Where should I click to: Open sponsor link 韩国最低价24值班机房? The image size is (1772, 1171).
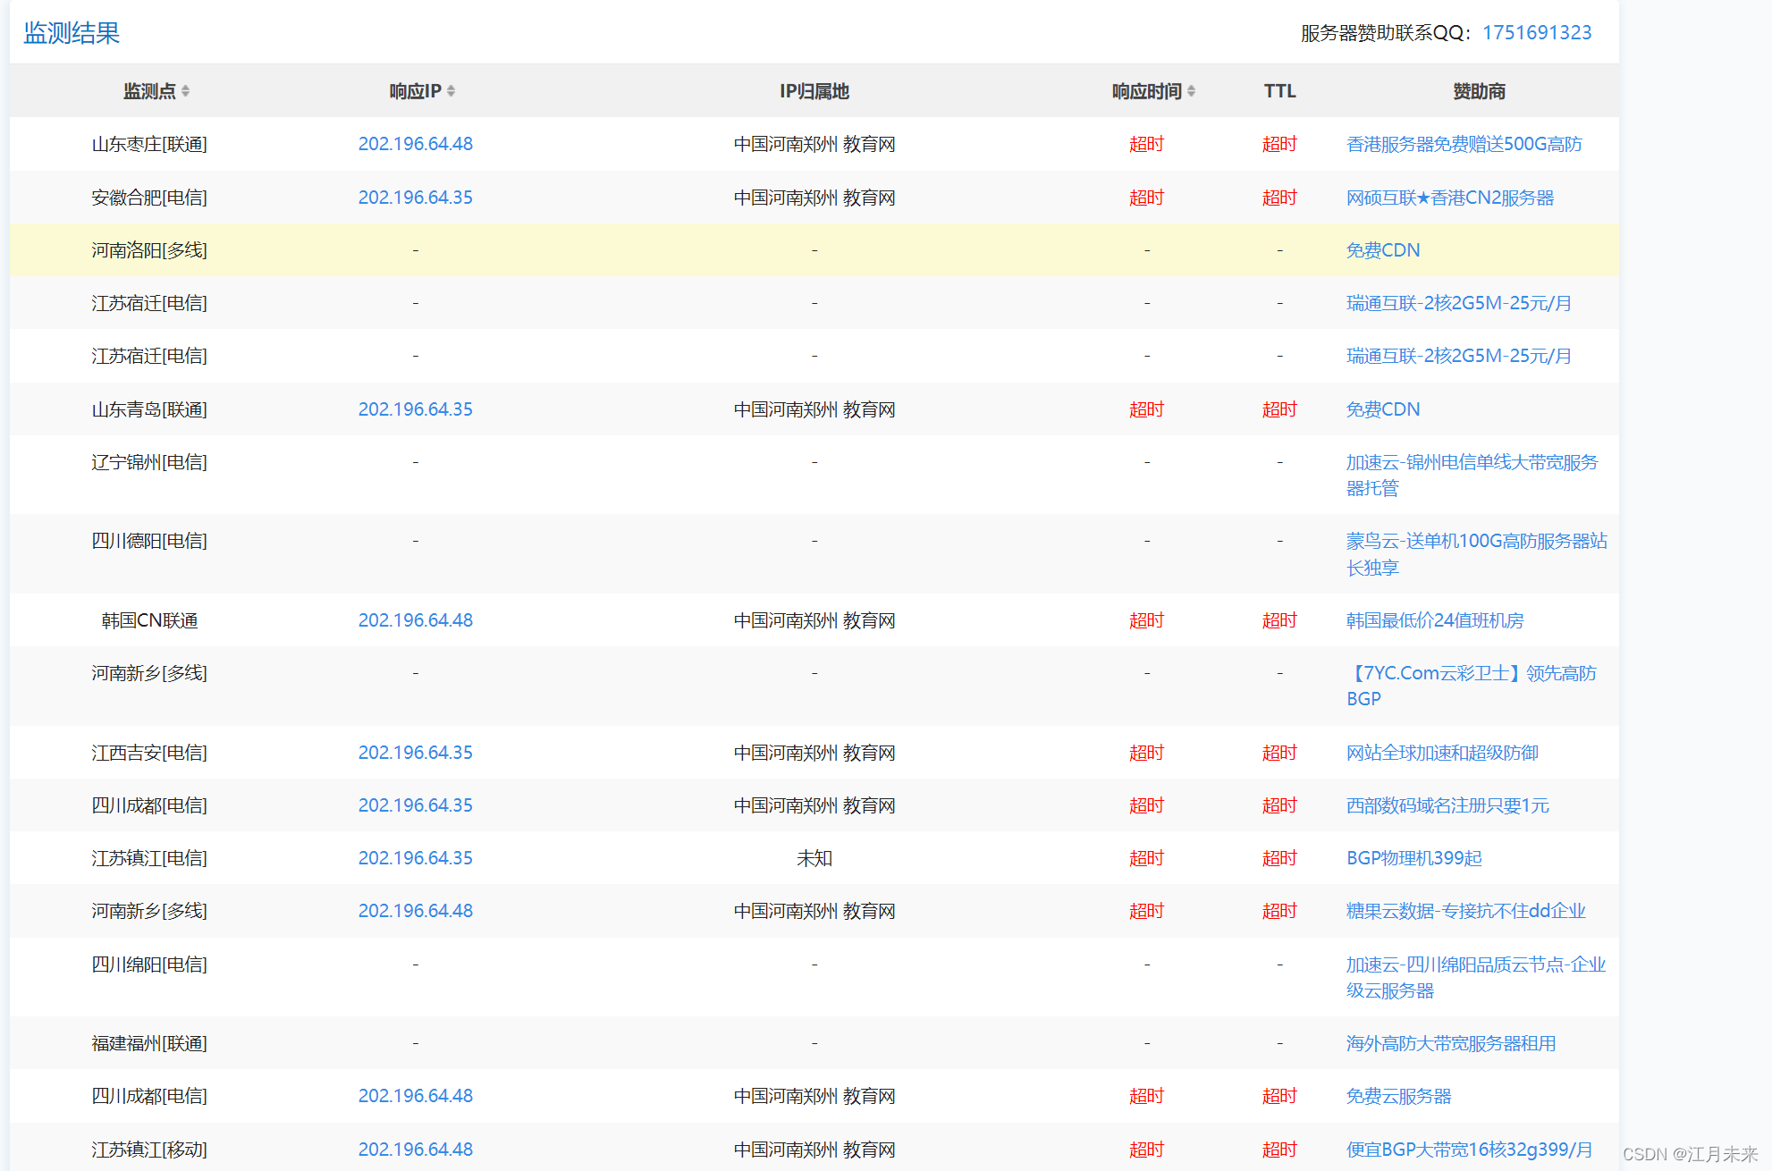[x=1435, y=620]
